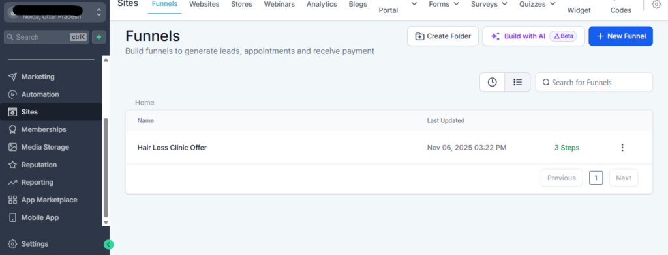Open the top-right settings gear
The image size is (668, 255).
pos(656,5)
